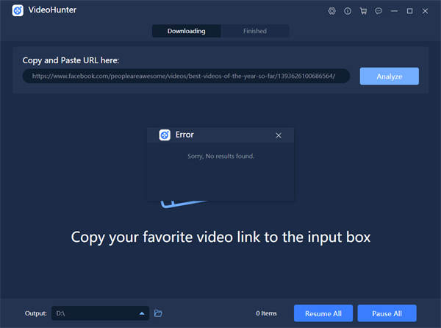Open the info icon in title bar
The image size is (441, 328).
[x=348, y=11]
